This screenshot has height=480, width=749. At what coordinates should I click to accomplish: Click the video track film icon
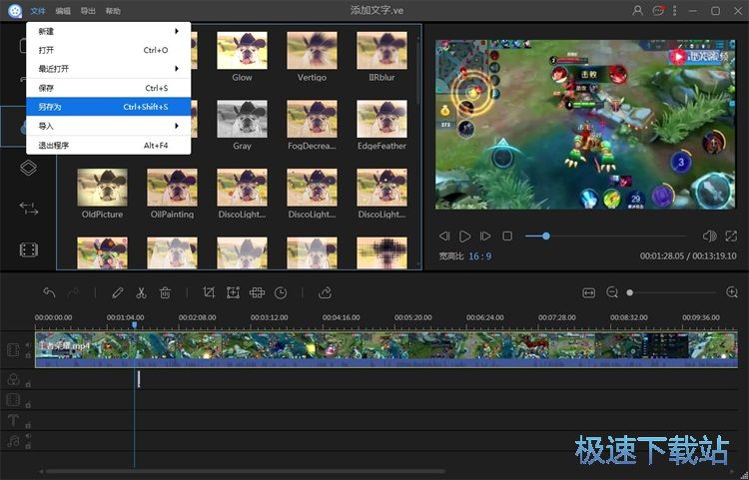(13, 349)
